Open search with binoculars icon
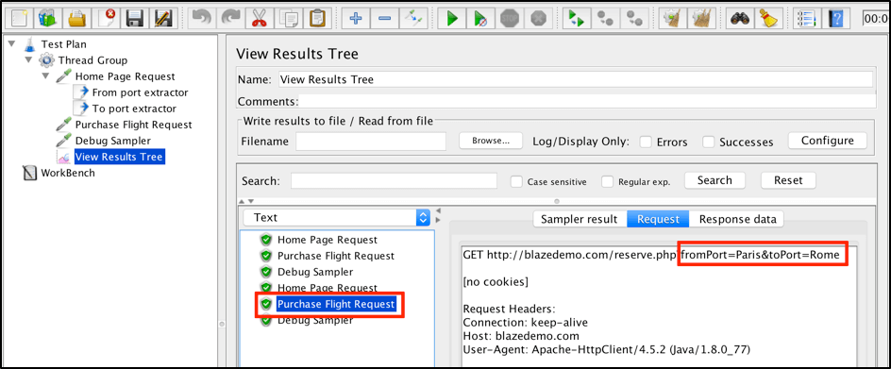 pos(740,18)
